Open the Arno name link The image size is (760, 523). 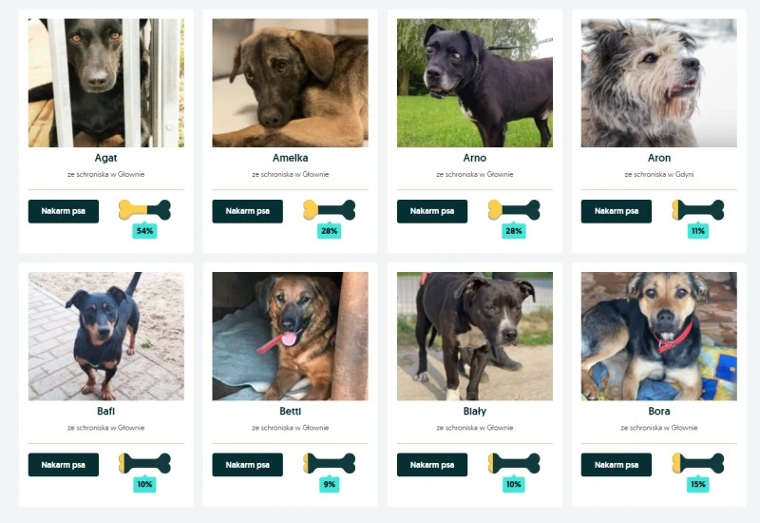475,158
